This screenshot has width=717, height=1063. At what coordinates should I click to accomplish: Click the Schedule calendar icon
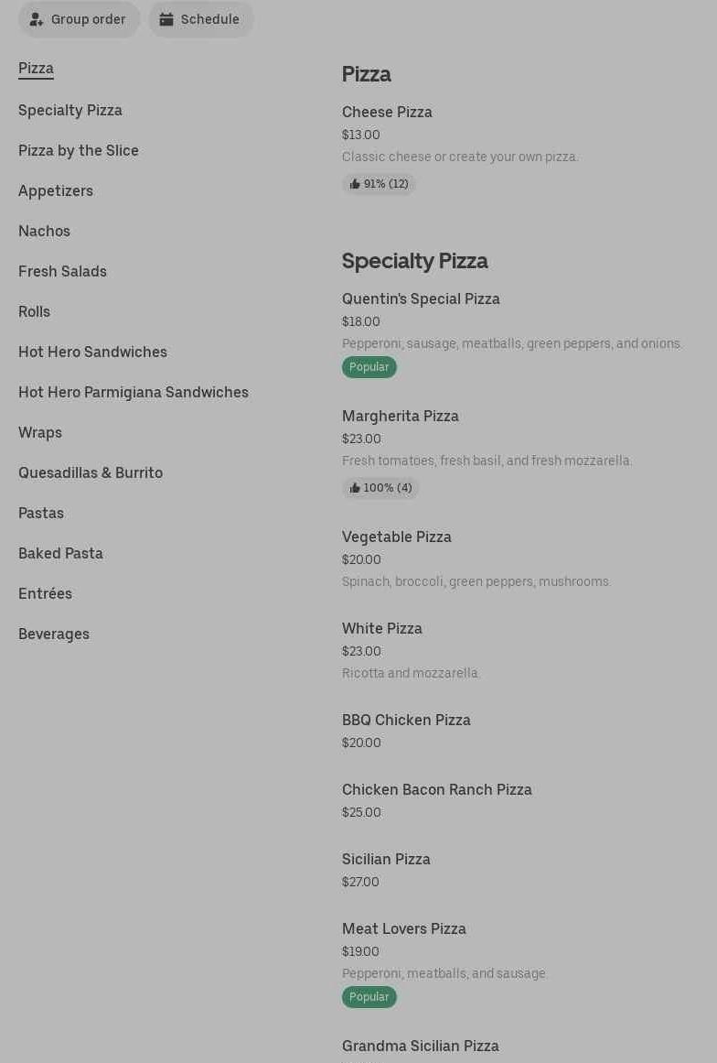(166, 19)
